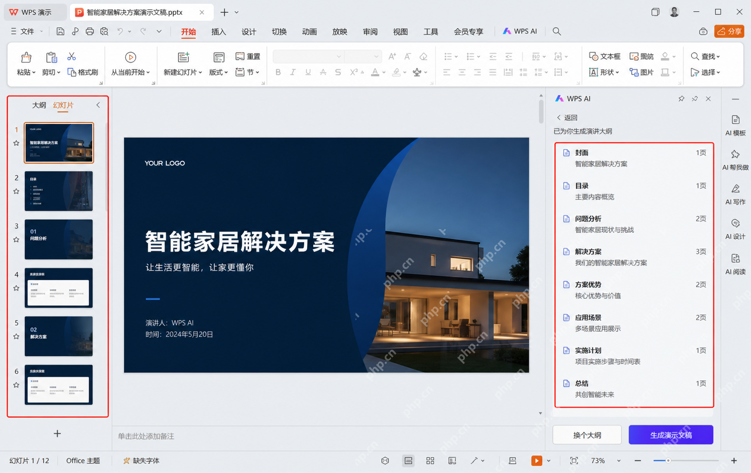Toggle star on slide 5 thumbnail

click(16, 337)
